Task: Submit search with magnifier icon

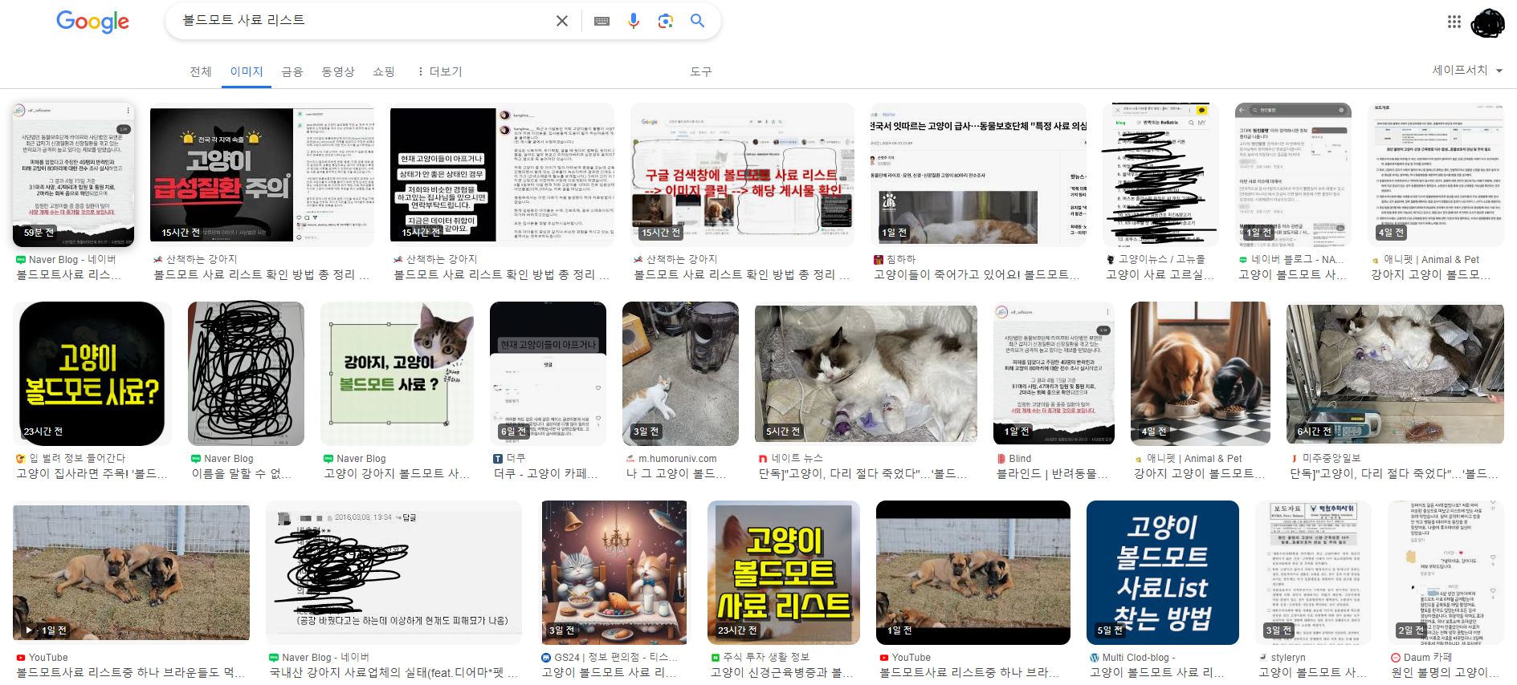Action: click(697, 21)
